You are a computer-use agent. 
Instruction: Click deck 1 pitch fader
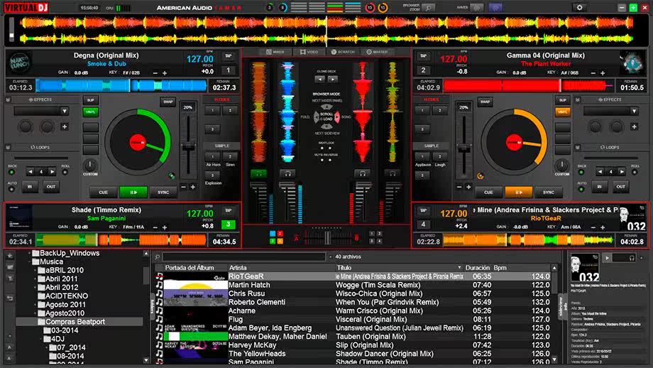coord(189,146)
